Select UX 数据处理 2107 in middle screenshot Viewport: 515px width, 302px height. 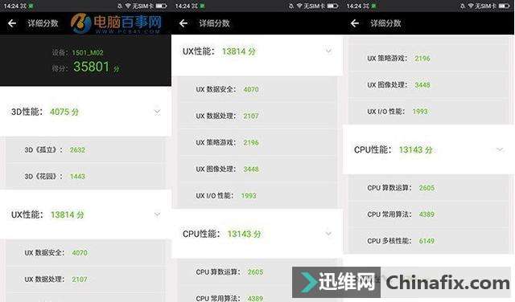(x=257, y=116)
